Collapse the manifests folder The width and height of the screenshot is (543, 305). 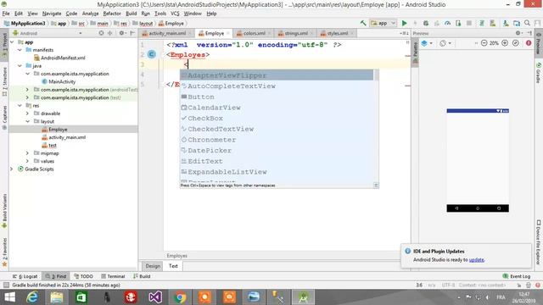20,50
